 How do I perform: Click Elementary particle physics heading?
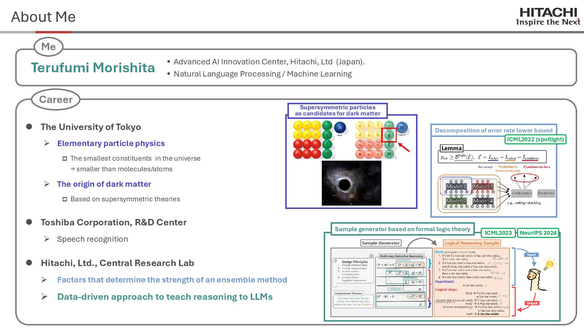[x=111, y=143]
